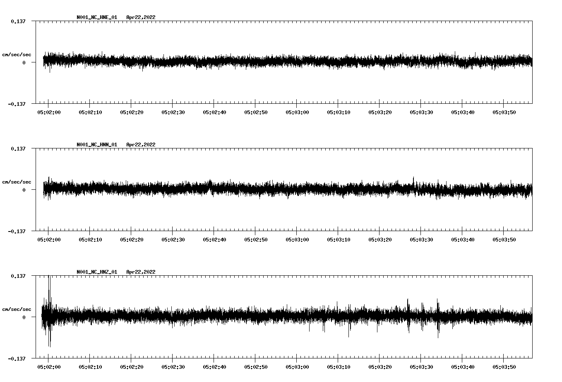Click the 05:02:40 time label under HNN plot

coord(214,239)
